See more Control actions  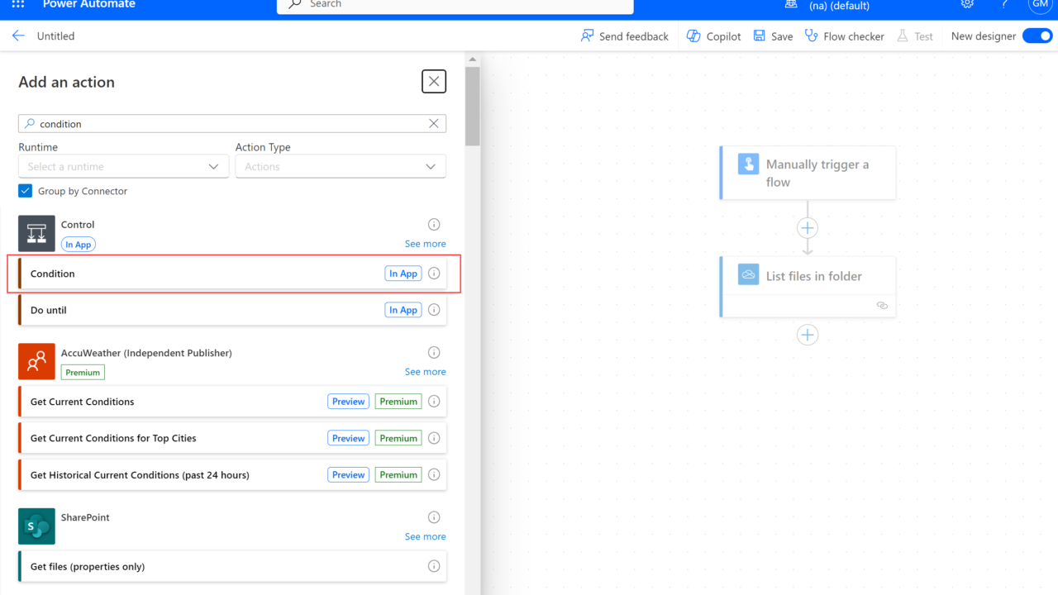click(425, 244)
